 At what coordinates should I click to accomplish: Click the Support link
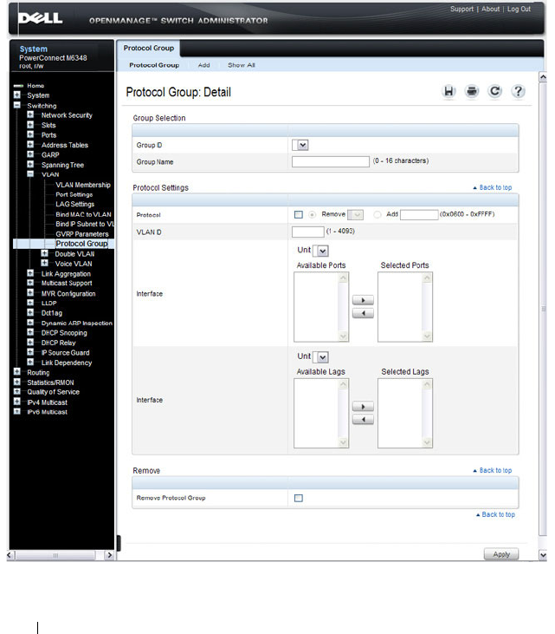(461, 9)
